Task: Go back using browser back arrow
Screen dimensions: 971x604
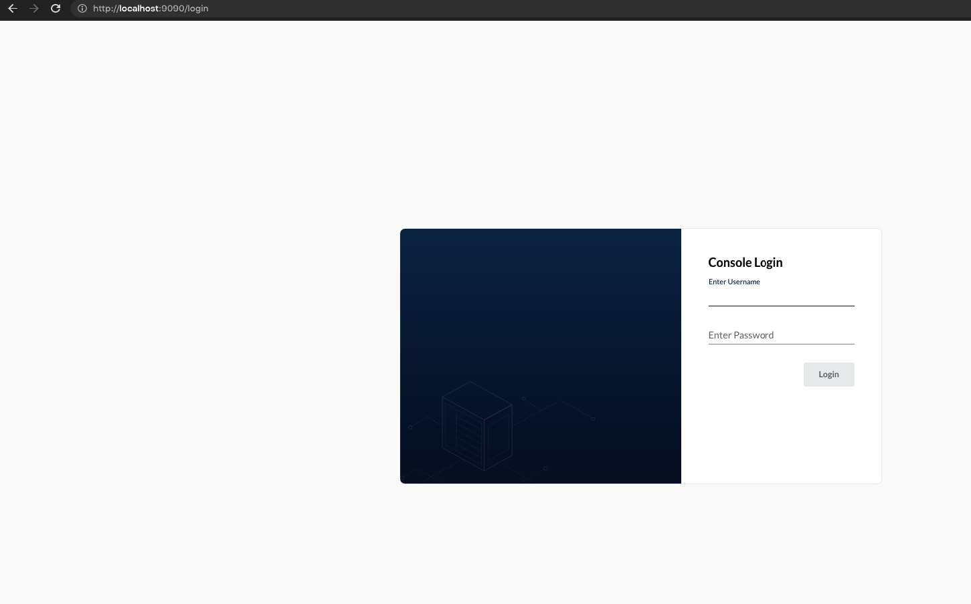Action: (12, 9)
